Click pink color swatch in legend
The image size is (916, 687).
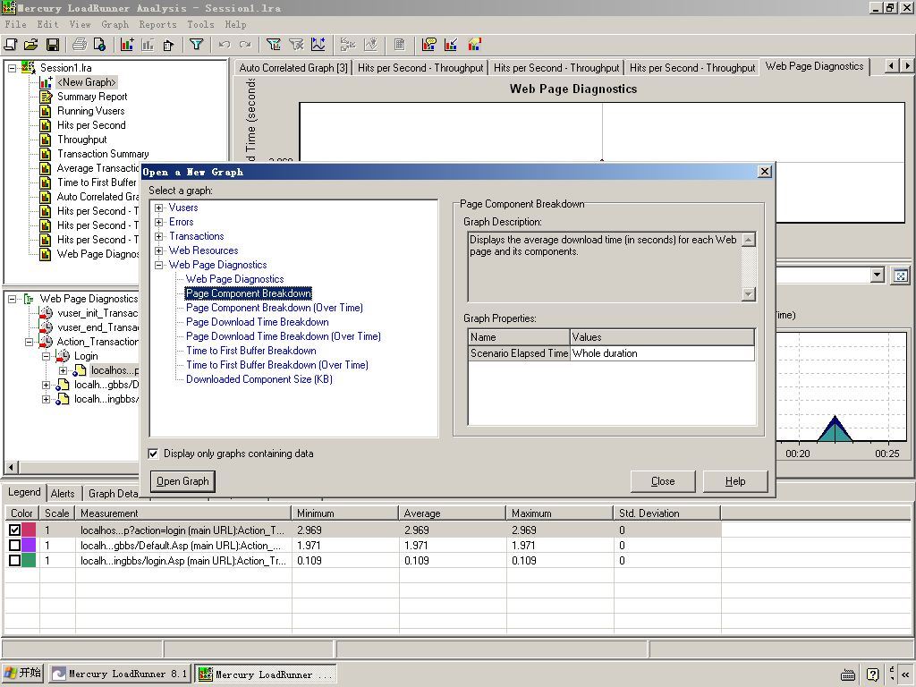(30, 530)
